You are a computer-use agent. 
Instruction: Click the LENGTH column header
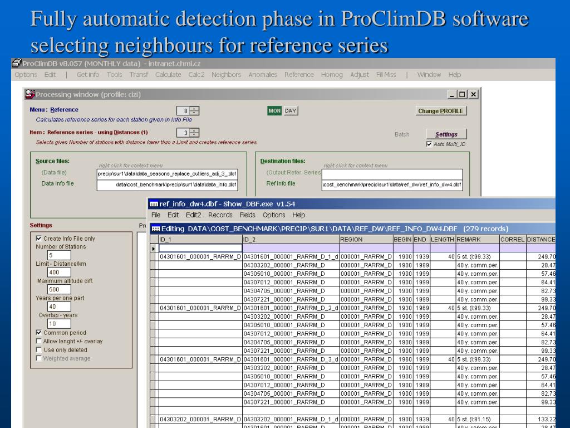pyautogui.click(x=443, y=240)
